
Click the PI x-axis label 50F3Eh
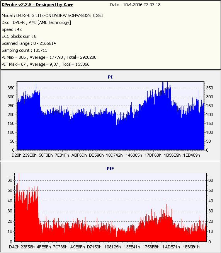click(x=46, y=155)
